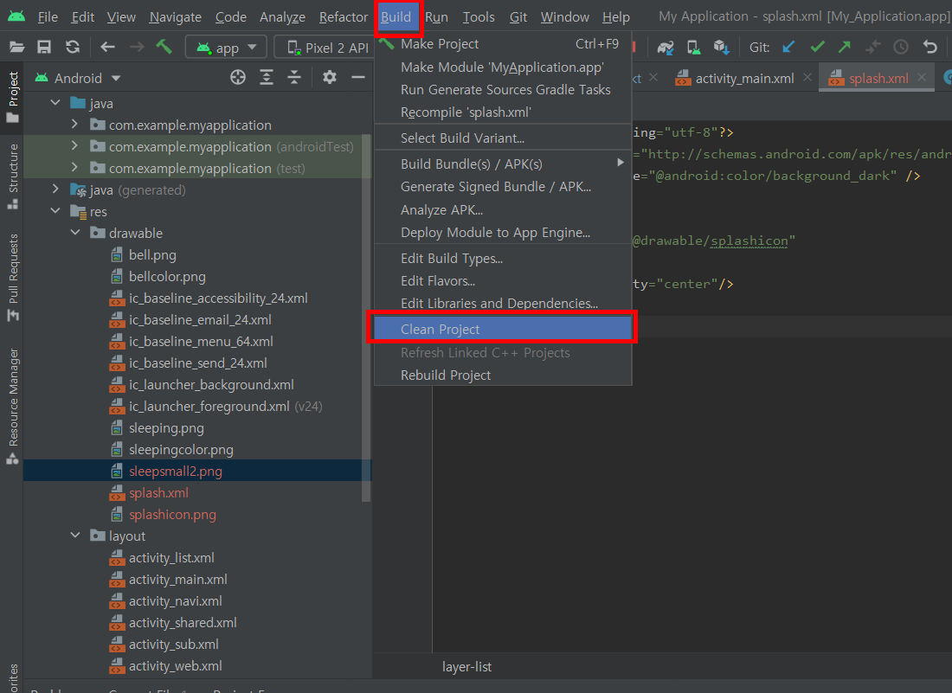952x693 pixels.
Task: Click the Git Push arrow icon
Action: tap(845, 47)
